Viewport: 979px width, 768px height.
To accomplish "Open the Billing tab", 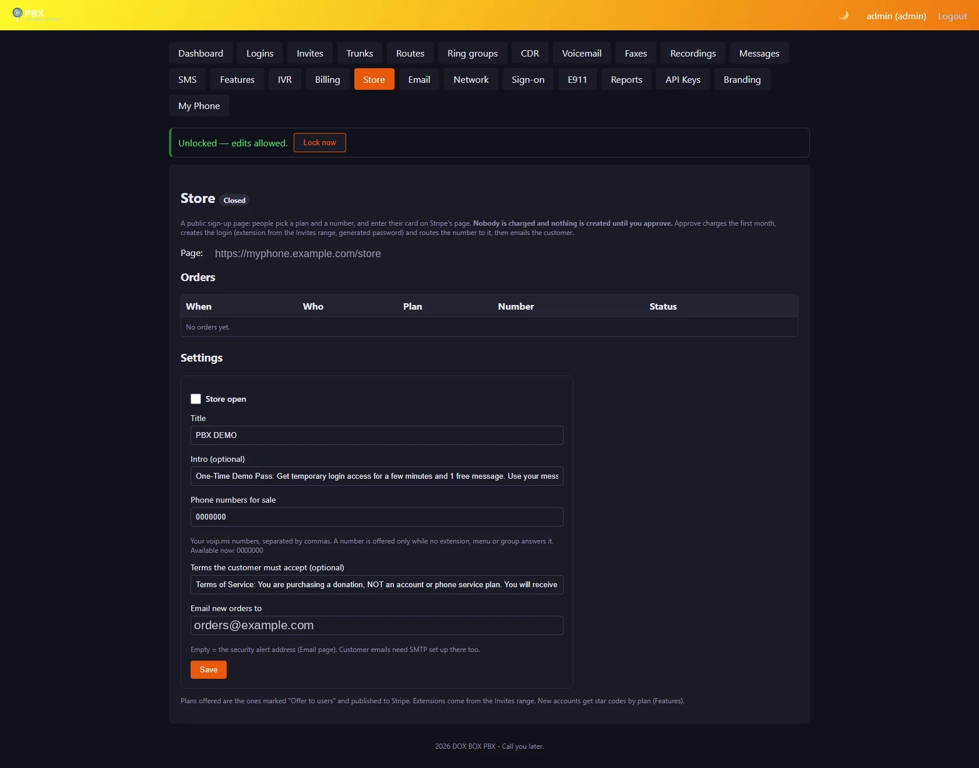I will (327, 79).
